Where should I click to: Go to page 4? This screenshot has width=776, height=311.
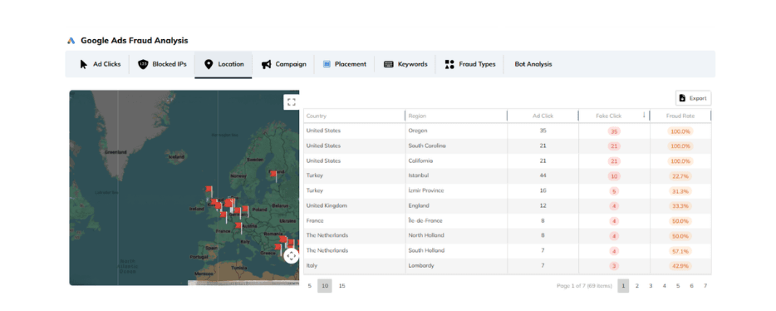[x=664, y=286]
